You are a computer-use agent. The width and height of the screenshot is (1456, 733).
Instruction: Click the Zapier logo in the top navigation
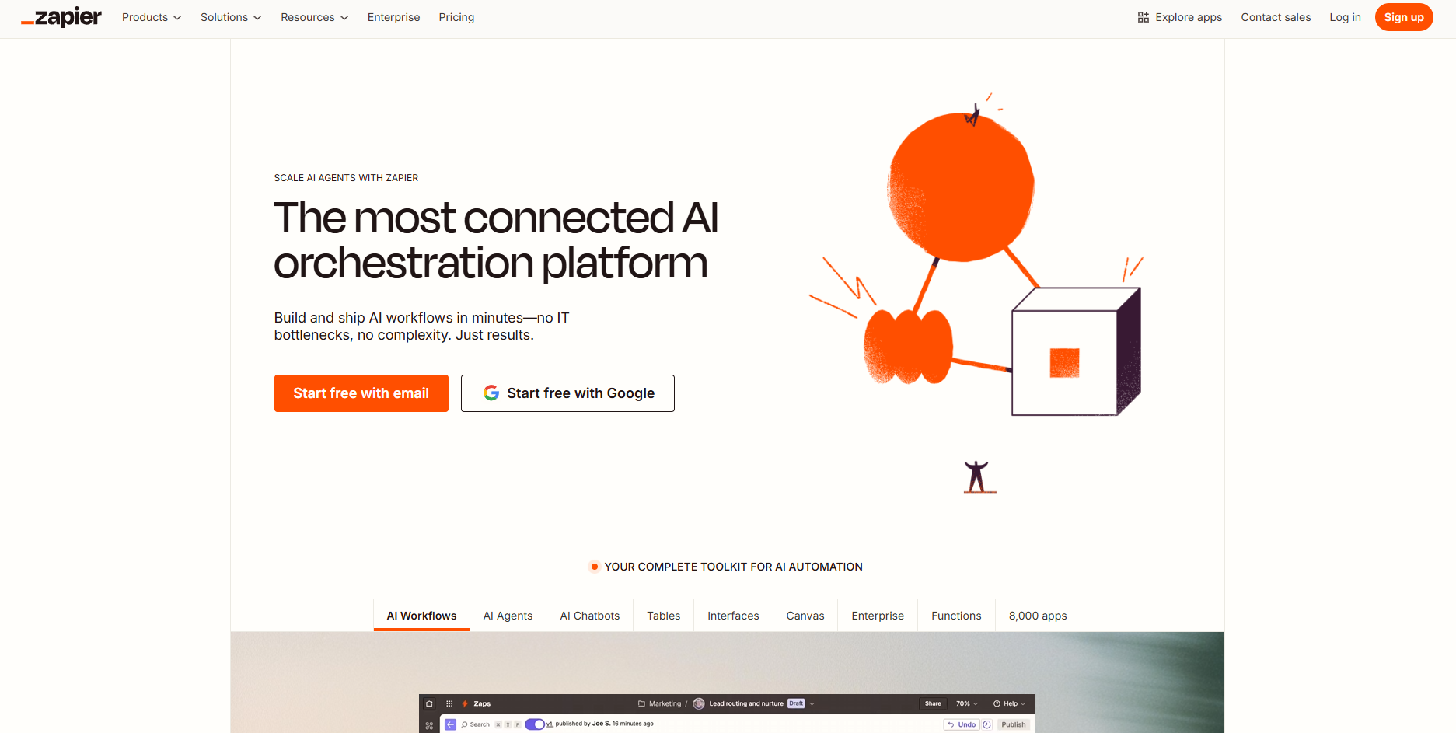point(61,16)
